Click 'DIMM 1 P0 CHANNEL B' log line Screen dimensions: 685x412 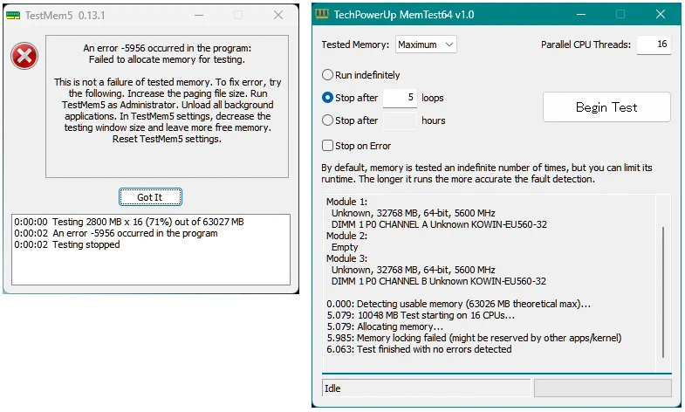coord(439,281)
